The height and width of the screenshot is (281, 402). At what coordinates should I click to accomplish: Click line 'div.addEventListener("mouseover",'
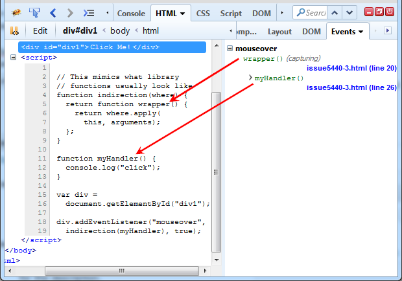tap(131, 222)
